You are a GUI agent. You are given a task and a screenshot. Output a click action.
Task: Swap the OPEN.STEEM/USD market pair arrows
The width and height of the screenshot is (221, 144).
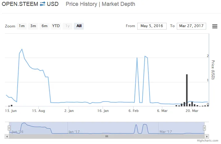click(42, 4)
